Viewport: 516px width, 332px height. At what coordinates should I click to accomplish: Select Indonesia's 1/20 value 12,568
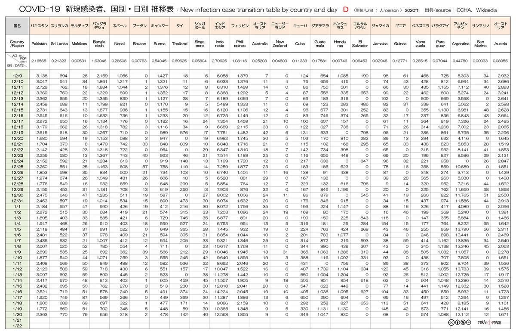coord(220,315)
